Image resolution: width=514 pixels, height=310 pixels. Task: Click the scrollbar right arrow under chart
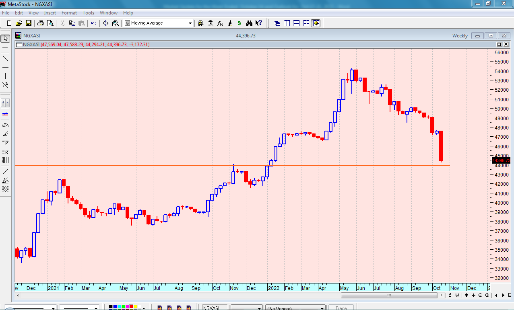coord(442,296)
